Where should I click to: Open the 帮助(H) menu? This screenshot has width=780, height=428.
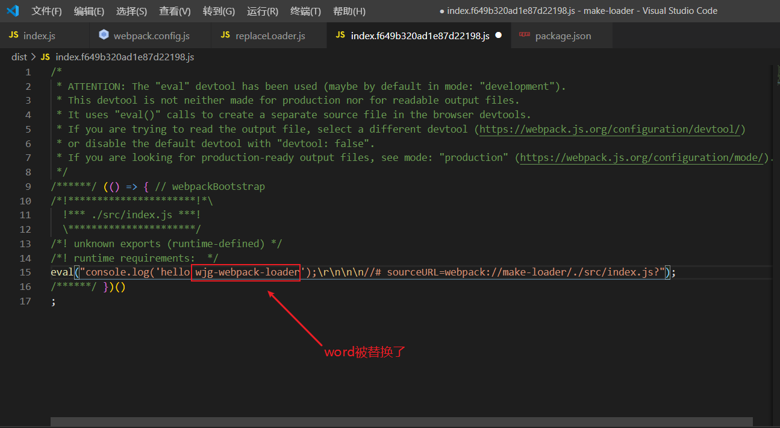[349, 11]
